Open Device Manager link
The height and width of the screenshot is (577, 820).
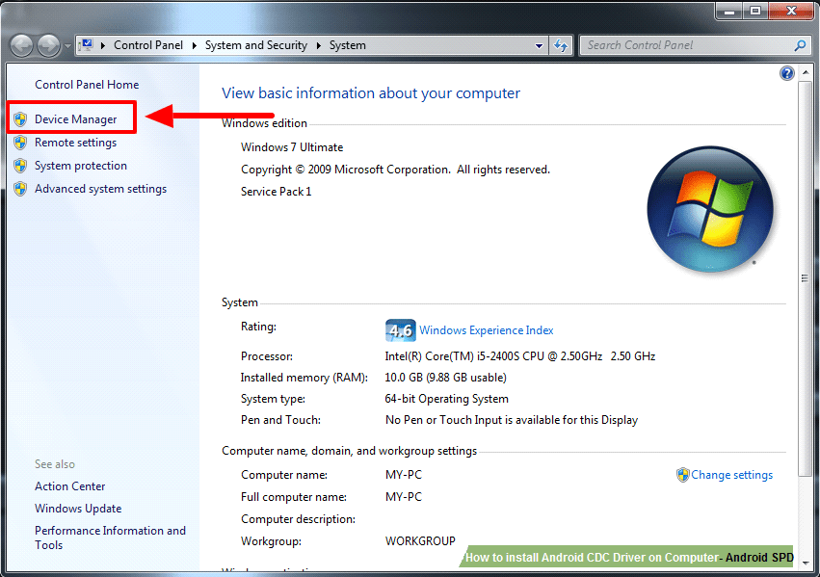[76, 119]
